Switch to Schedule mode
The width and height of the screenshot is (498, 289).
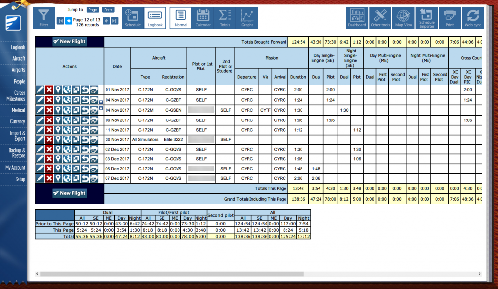click(x=133, y=18)
